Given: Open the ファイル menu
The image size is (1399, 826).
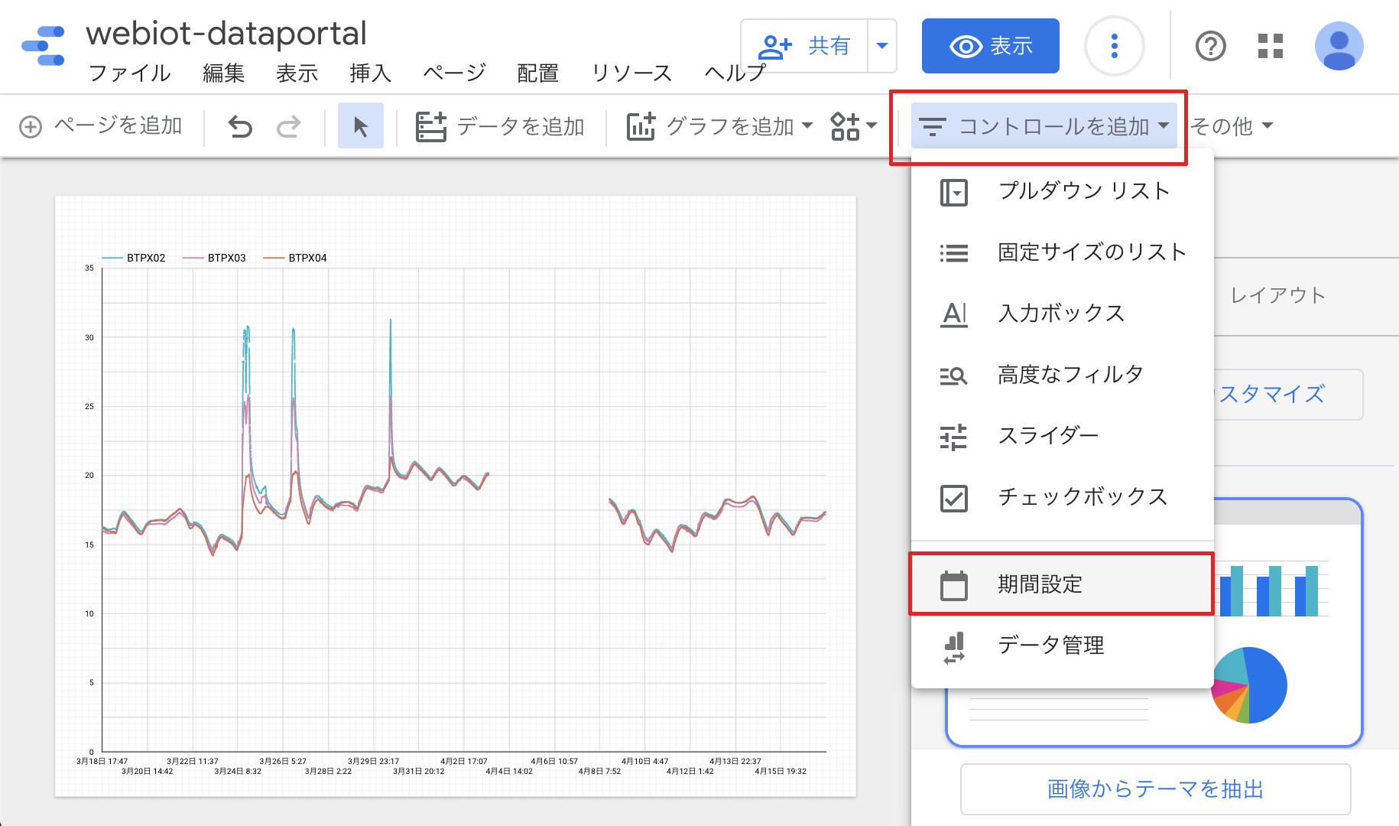Looking at the screenshot, I should 128,73.
